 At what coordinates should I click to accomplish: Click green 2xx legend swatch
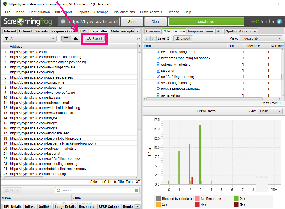click(236, 199)
